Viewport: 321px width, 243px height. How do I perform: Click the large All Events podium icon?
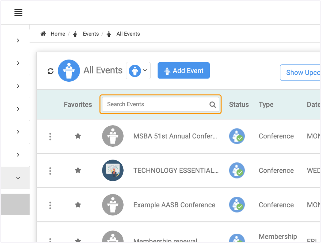click(69, 71)
